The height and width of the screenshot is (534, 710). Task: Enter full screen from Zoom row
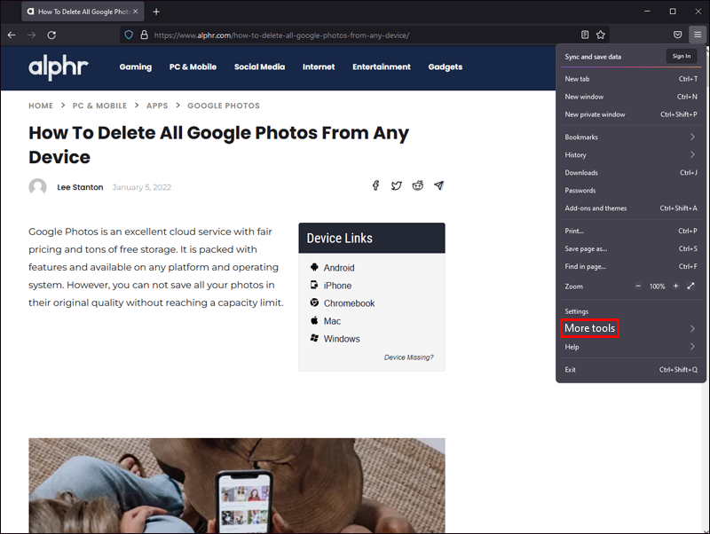coord(691,287)
